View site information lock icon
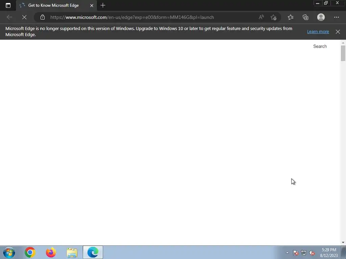346x259 pixels. [43, 17]
